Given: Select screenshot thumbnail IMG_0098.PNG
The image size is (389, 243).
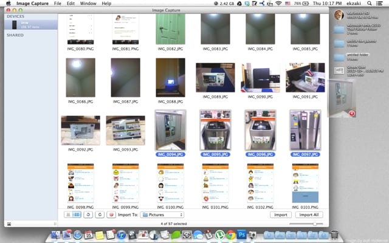Looking at the screenshot, I should [x=80, y=183].
